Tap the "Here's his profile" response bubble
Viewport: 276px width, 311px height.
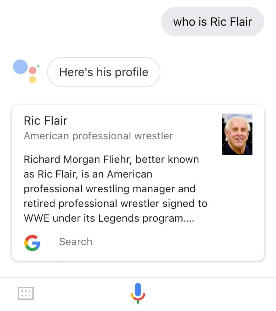click(x=104, y=72)
